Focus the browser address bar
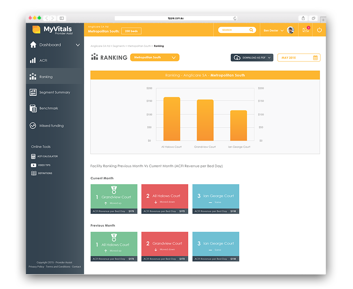 point(176,18)
